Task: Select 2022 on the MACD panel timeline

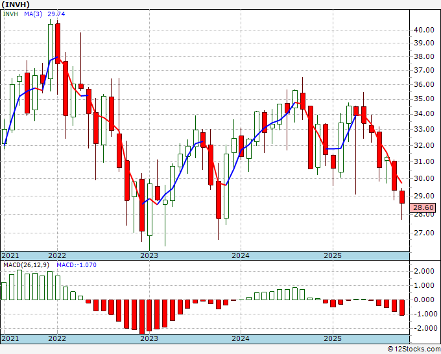Action: [57, 338]
